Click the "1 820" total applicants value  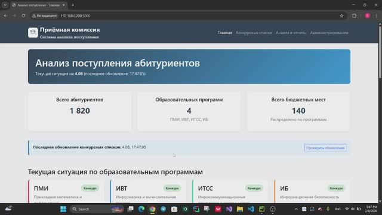point(79,111)
